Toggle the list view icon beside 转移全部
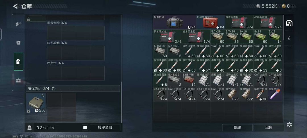The height and width of the screenshot is (138, 307). coord(85,127)
